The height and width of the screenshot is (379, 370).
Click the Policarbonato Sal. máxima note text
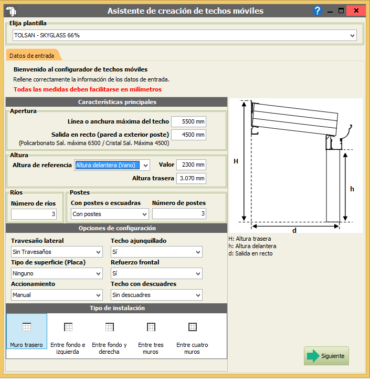94,143
